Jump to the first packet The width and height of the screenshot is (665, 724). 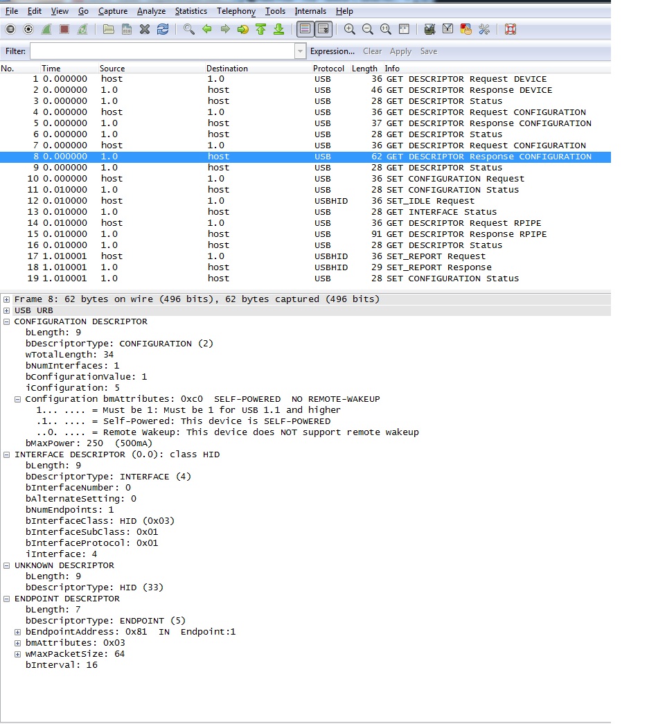click(261, 30)
